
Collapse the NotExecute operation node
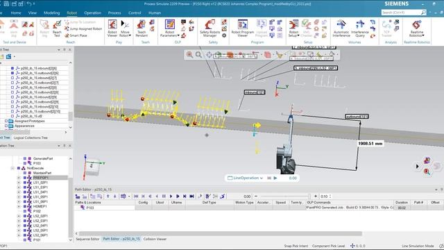pos(12,168)
